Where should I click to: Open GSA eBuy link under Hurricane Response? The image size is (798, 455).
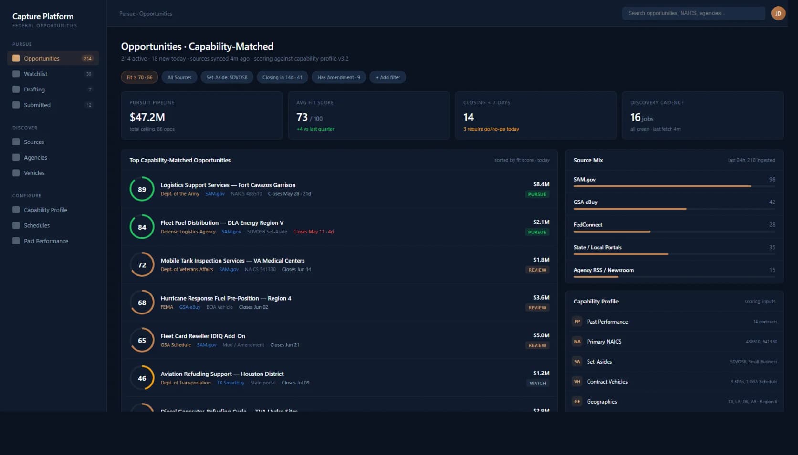[189, 307]
